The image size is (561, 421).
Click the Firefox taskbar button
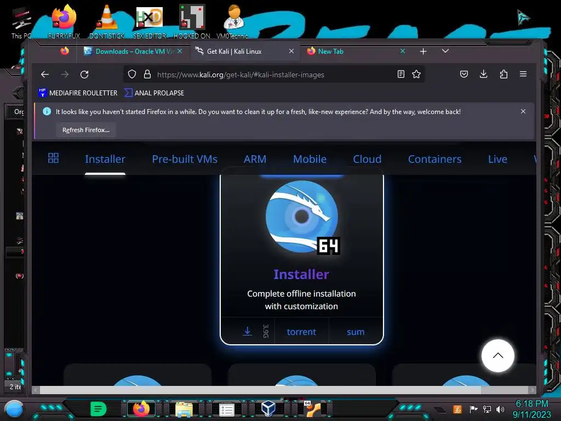click(x=141, y=409)
